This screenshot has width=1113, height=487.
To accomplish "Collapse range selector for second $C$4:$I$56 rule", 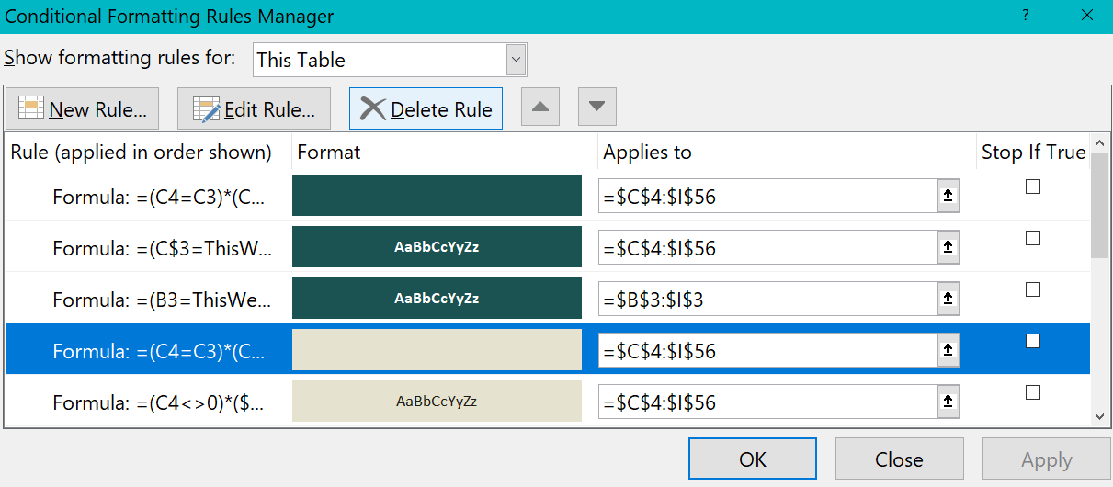I will click(948, 247).
